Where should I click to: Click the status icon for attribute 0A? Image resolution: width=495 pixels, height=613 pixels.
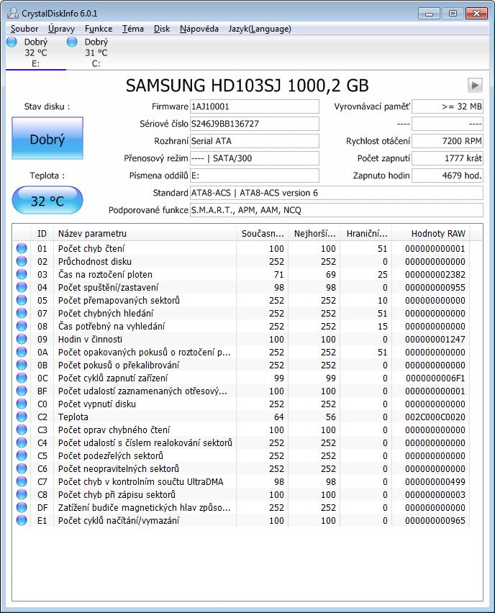click(22, 352)
